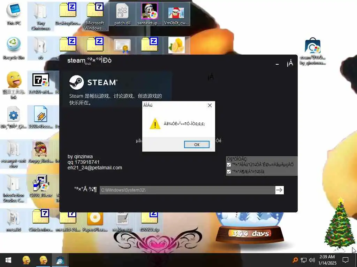Click the 'qq 173918741' text
This screenshot has height=267, width=357.
pos(83,162)
